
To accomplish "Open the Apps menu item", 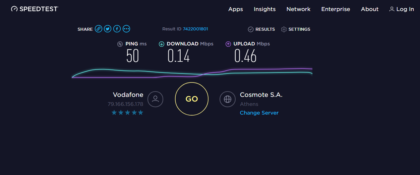I will pyautogui.click(x=236, y=9).
